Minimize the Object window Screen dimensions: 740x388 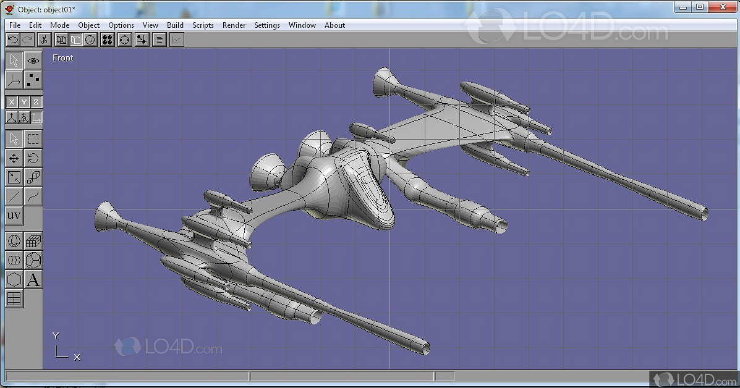coord(683,7)
